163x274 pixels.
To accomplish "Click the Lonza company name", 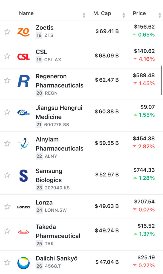I will click(x=44, y=203).
